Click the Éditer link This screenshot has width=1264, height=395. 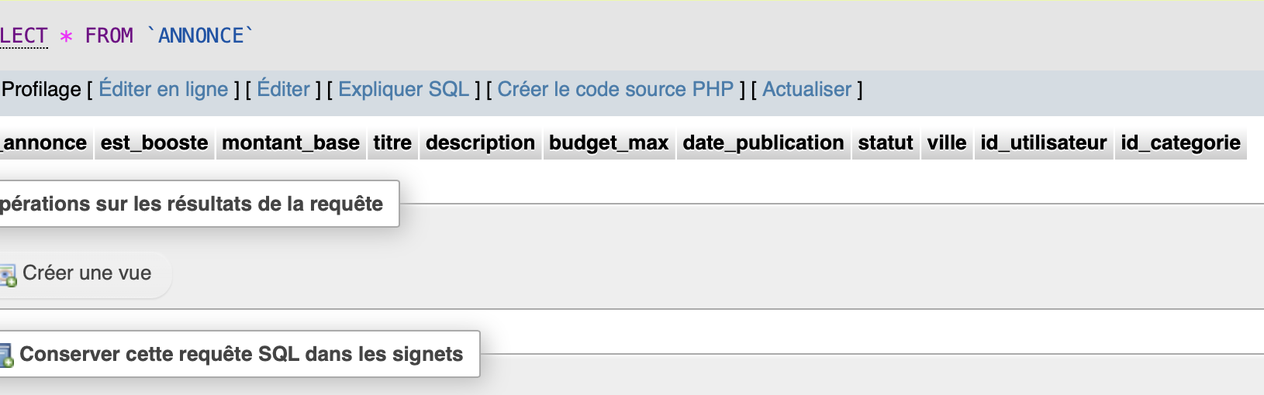283,90
